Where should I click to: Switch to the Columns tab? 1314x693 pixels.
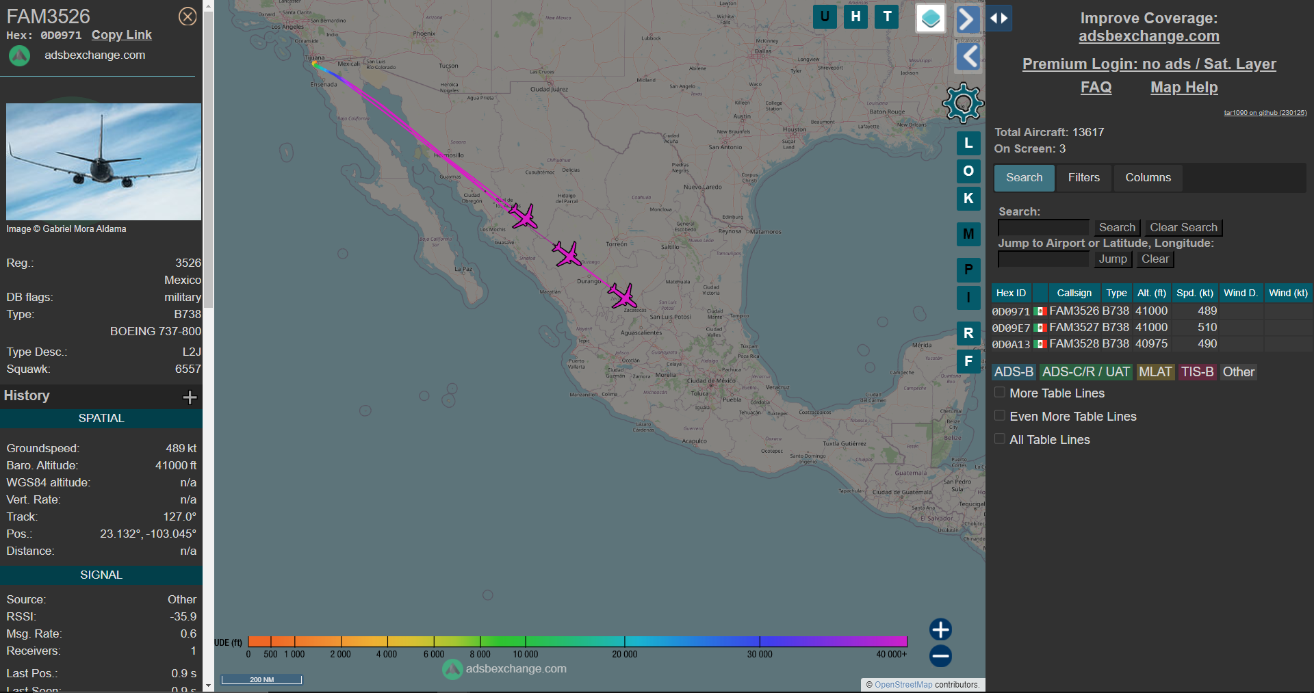[1148, 178]
